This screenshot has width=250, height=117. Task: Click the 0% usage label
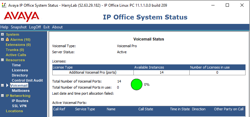(x=147, y=84)
